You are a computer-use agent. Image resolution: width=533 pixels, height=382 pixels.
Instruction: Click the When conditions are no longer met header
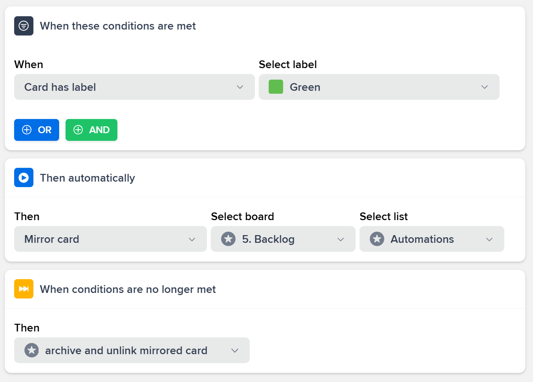click(x=127, y=289)
